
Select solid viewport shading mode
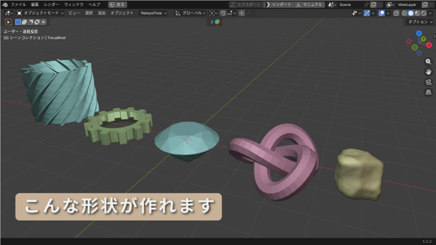411,13
